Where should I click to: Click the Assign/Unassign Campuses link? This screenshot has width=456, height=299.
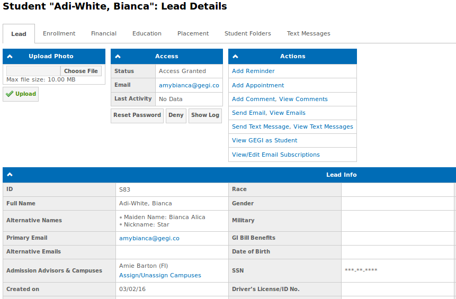click(160, 275)
